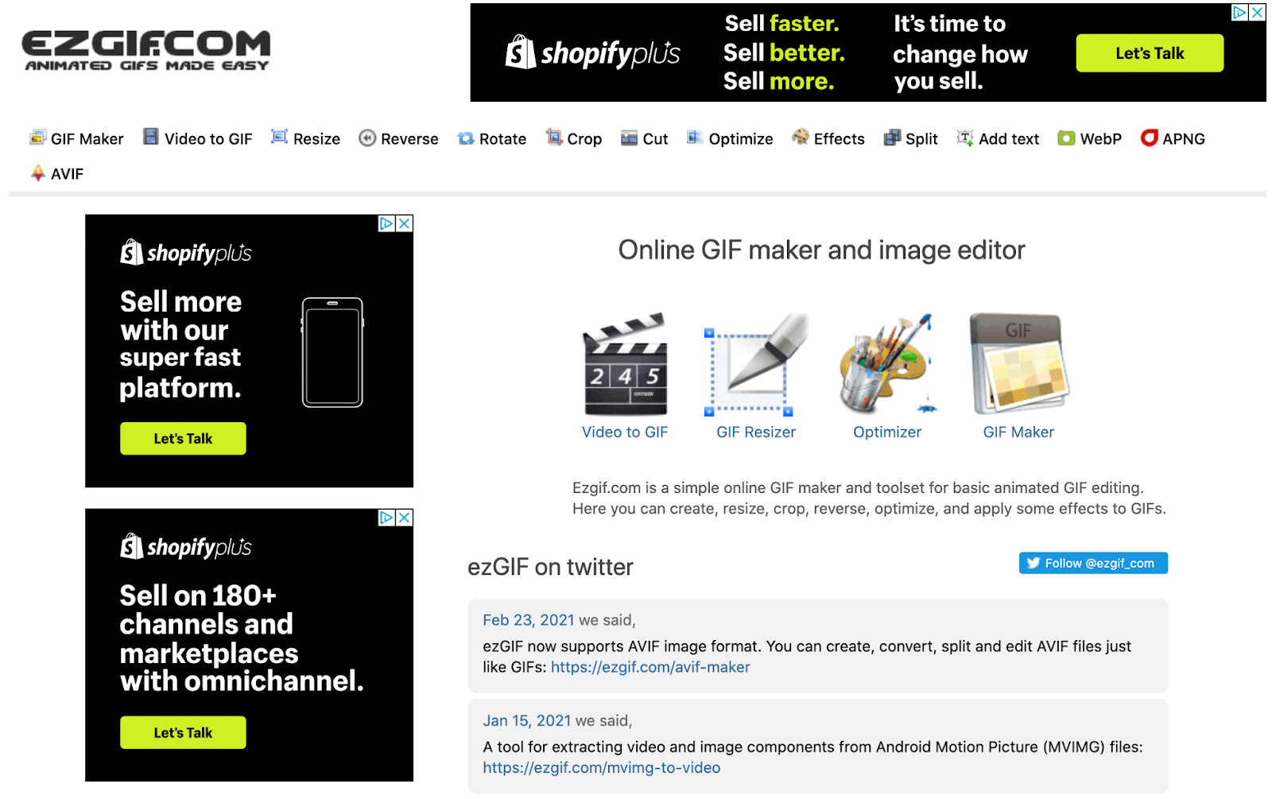Click 'Online GIF maker and image editor' heading
1272x799 pixels.
click(822, 250)
